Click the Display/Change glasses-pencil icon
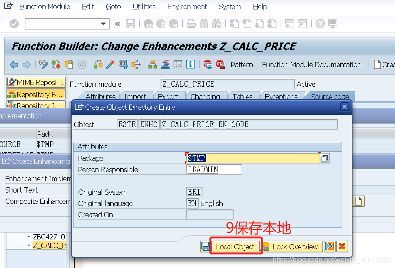This screenshot has height=268, width=395. click(43, 65)
